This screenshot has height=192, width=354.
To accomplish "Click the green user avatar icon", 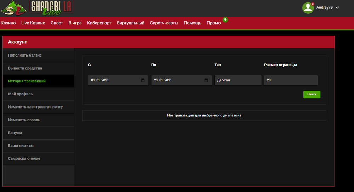I will [x=308, y=8].
